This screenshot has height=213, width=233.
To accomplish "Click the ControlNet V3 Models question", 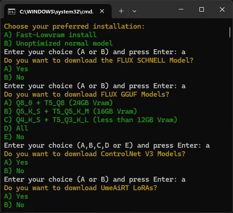I will click(95, 154).
